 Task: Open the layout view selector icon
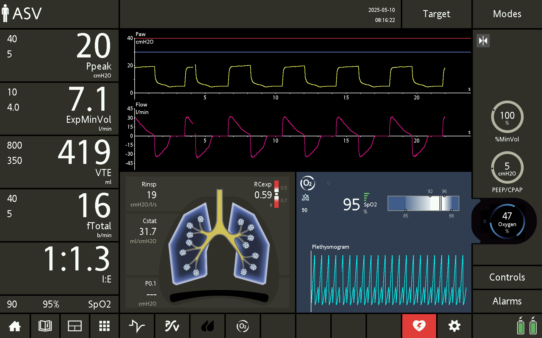[x=75, y=326]
